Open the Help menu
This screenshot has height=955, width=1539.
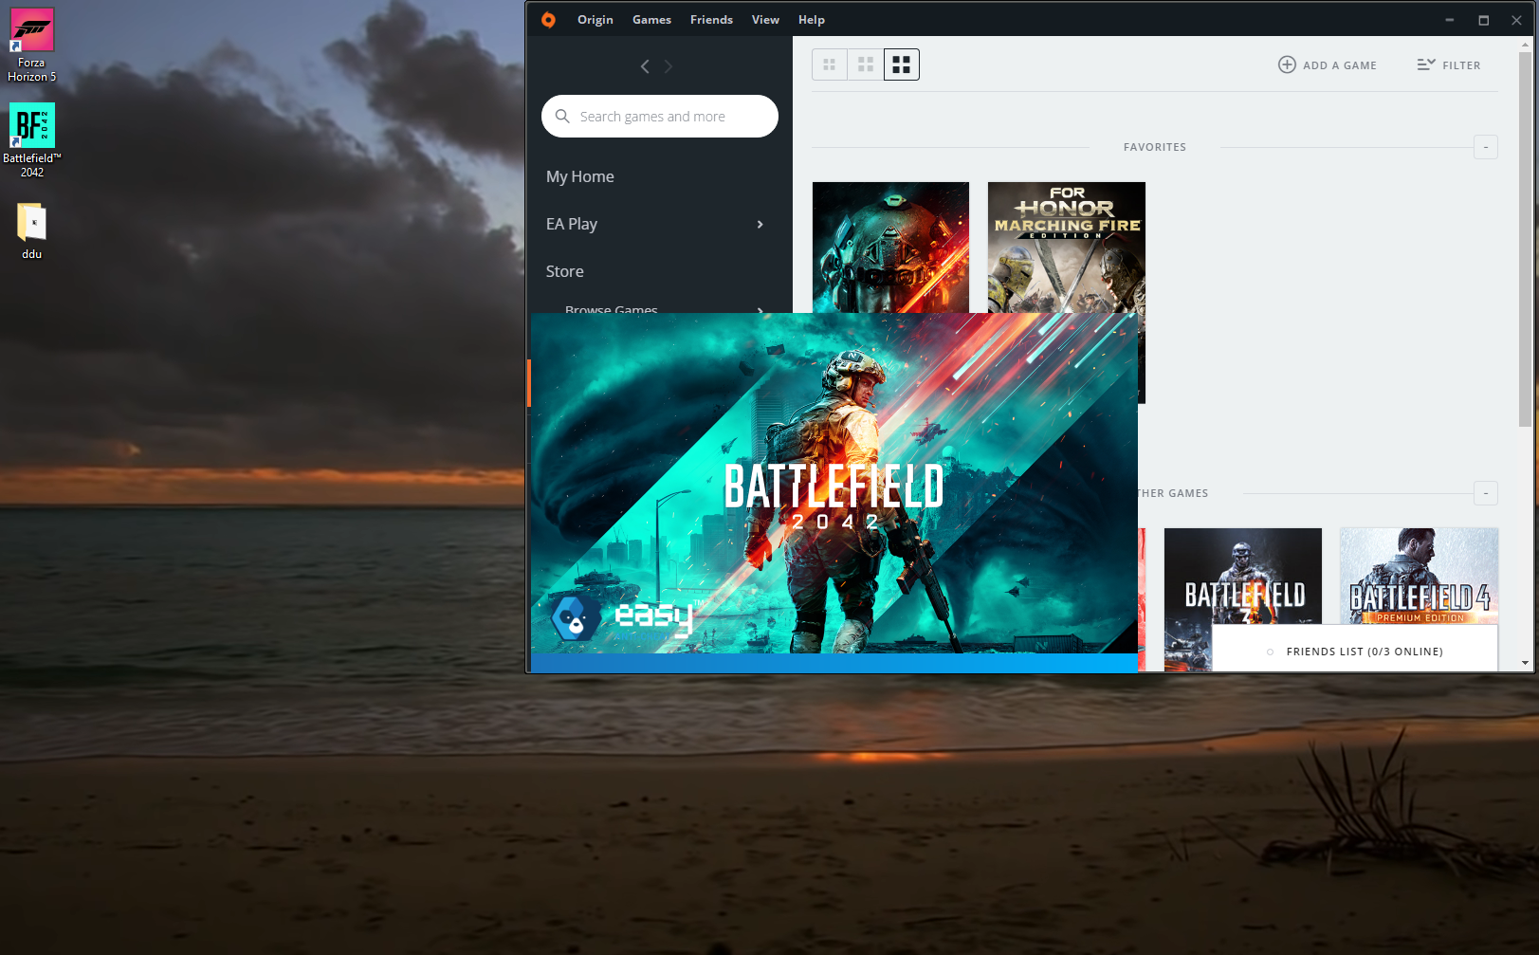(x=812, y=20)
